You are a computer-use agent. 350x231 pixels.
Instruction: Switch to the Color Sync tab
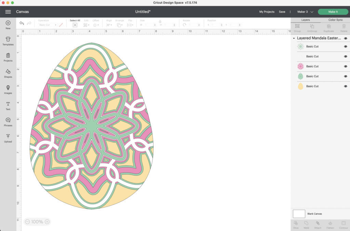coord(336,20)
